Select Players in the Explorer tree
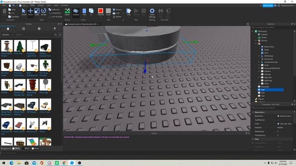The image size is (296, 166). pos(259,99)
